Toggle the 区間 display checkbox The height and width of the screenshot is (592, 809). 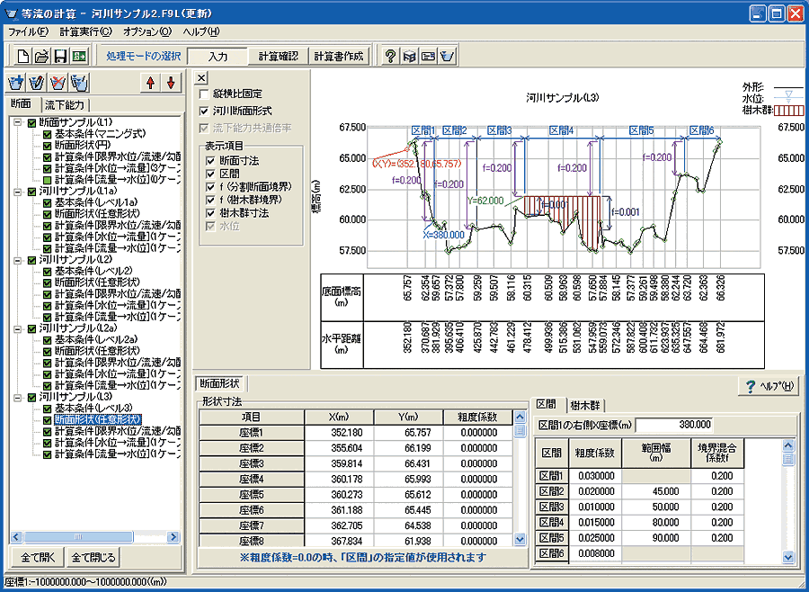(210, 174)
